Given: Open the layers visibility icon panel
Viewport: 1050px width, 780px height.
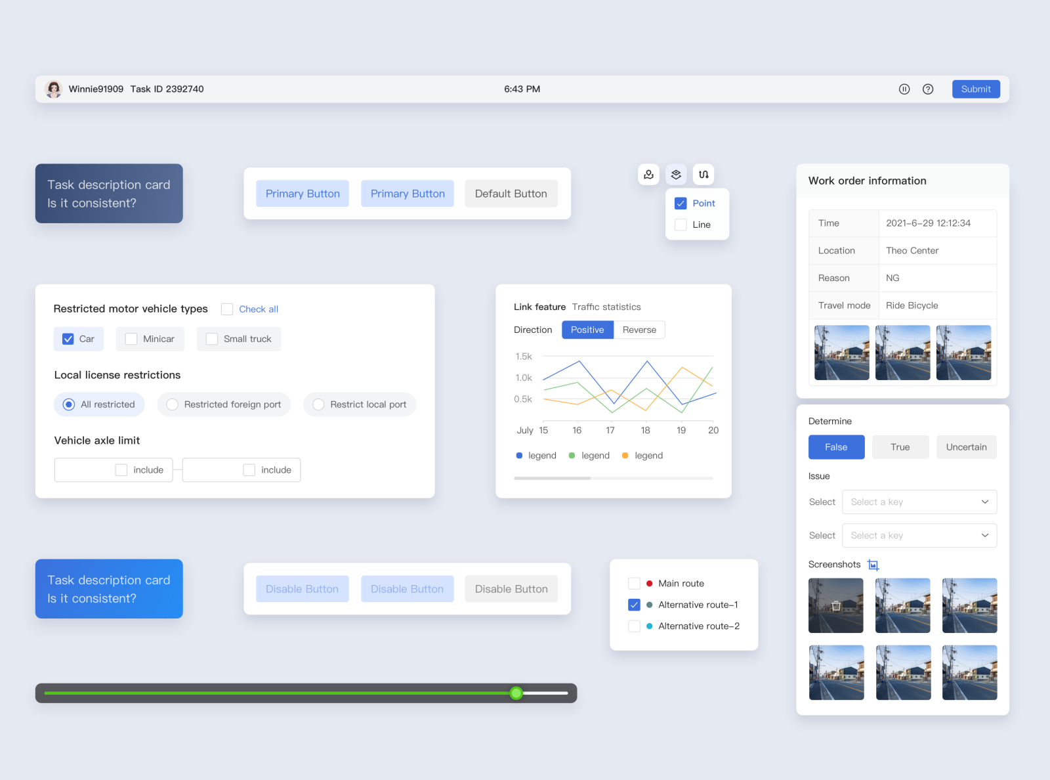Looking at the screenshot, I should coord(676,174).
